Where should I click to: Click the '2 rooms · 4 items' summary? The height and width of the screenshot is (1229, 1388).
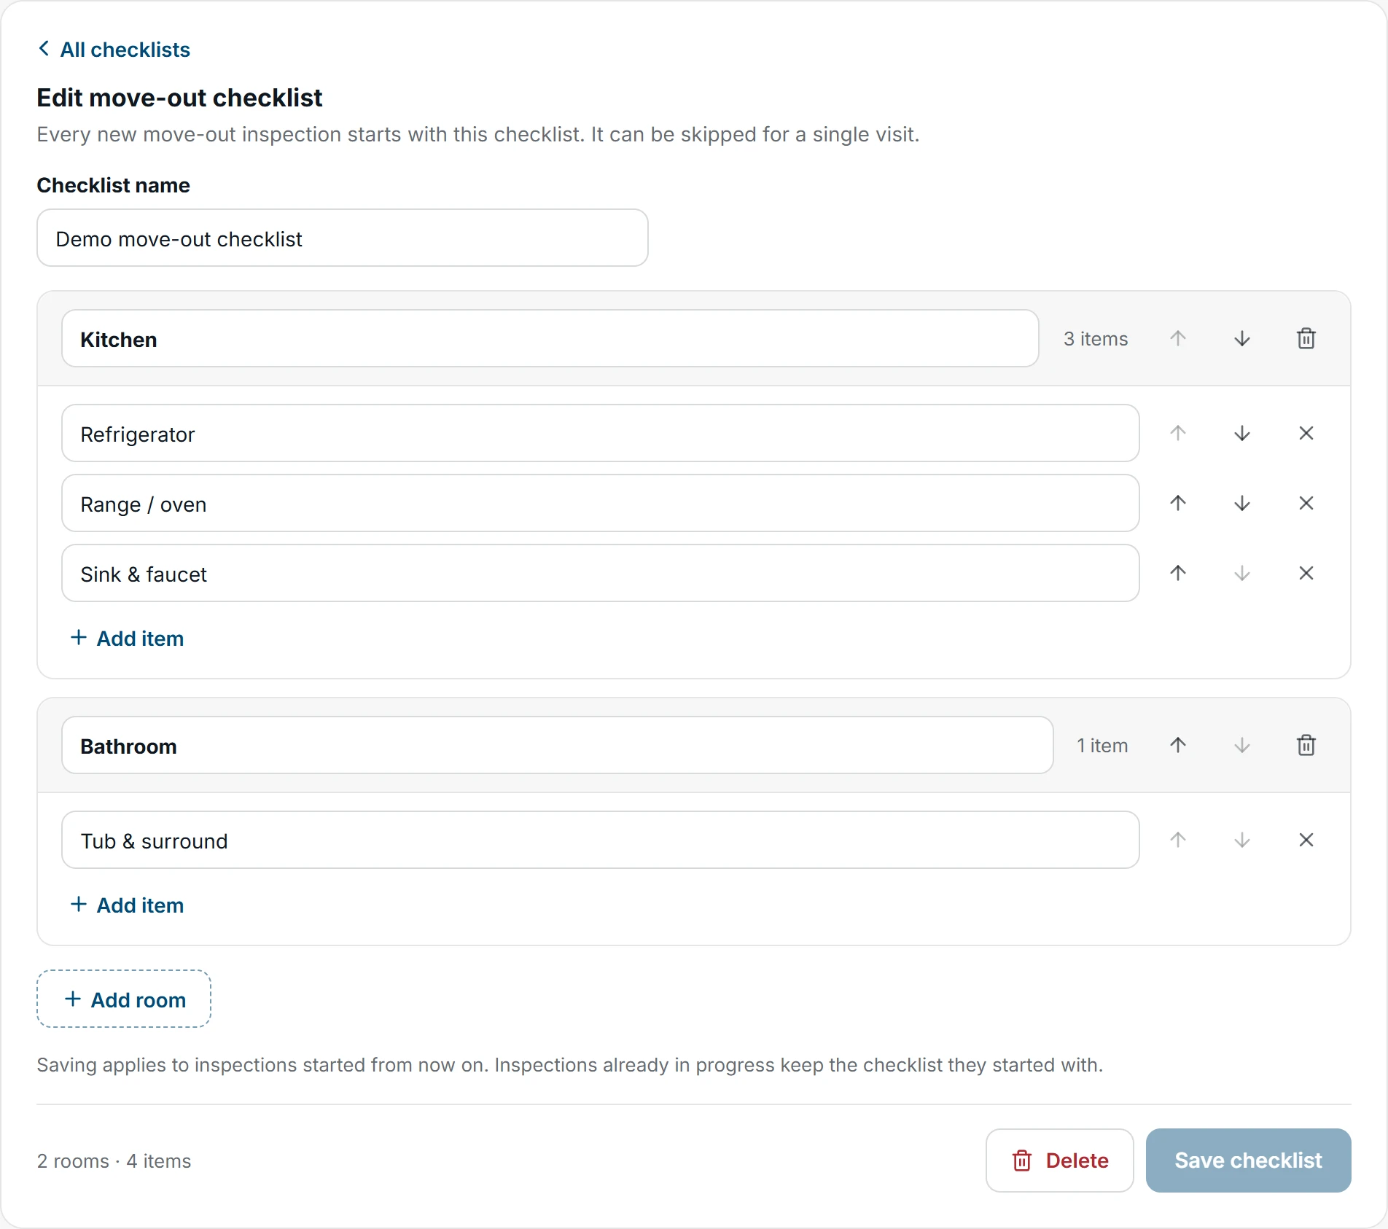point(114,1161)
